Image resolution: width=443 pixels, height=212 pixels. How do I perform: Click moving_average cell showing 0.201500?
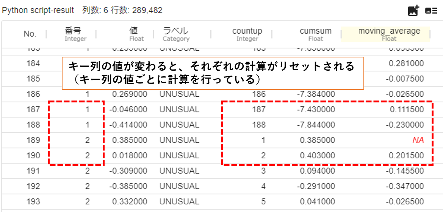click(x=406, y=156)
